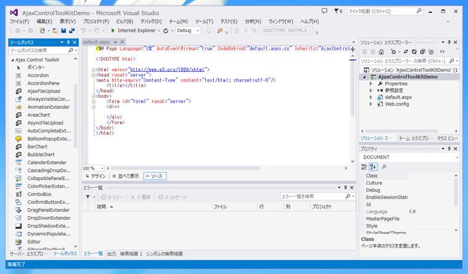This screenshot has width=468, height=274.
Task: Open Internet Explorer browser dropdown arrow
Action: pyautogui.click(x=159, y=31)
